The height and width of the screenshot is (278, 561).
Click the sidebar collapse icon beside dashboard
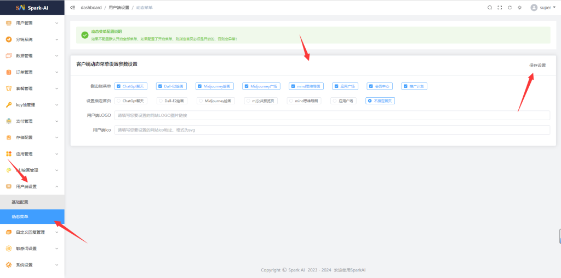[73, 8]
